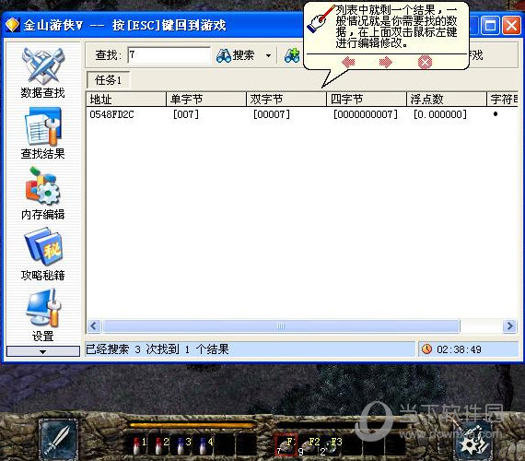
Task: Click the [007] single-byte value
Action: pos(186,114)
